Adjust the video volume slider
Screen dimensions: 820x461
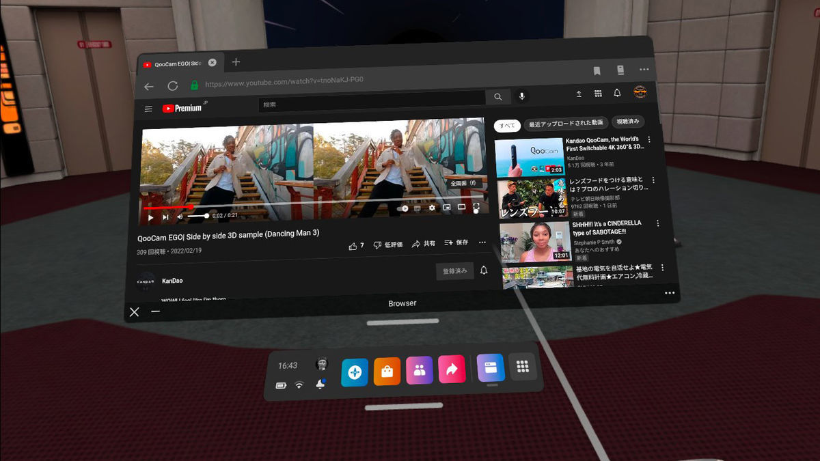coord(198,216)
